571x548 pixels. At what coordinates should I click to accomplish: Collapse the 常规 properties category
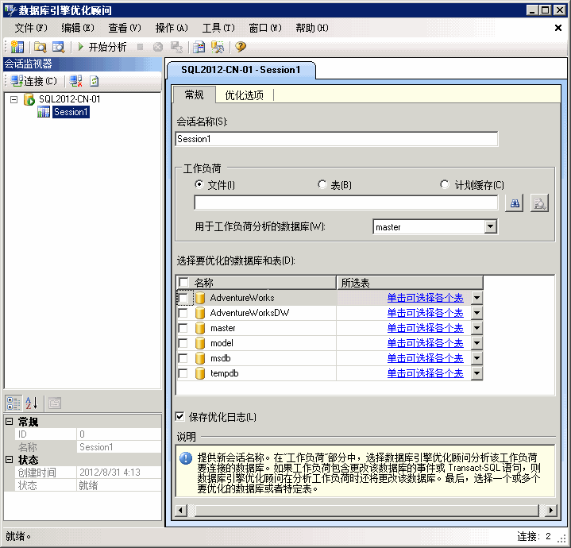coord(10,421)
